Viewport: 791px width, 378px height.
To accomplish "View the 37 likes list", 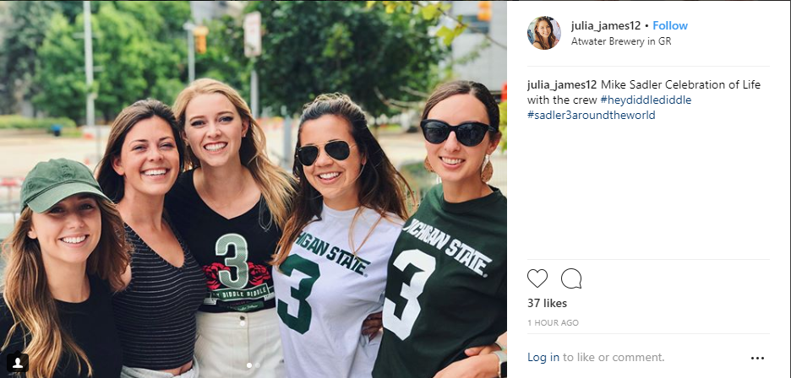I will (547, 303).
